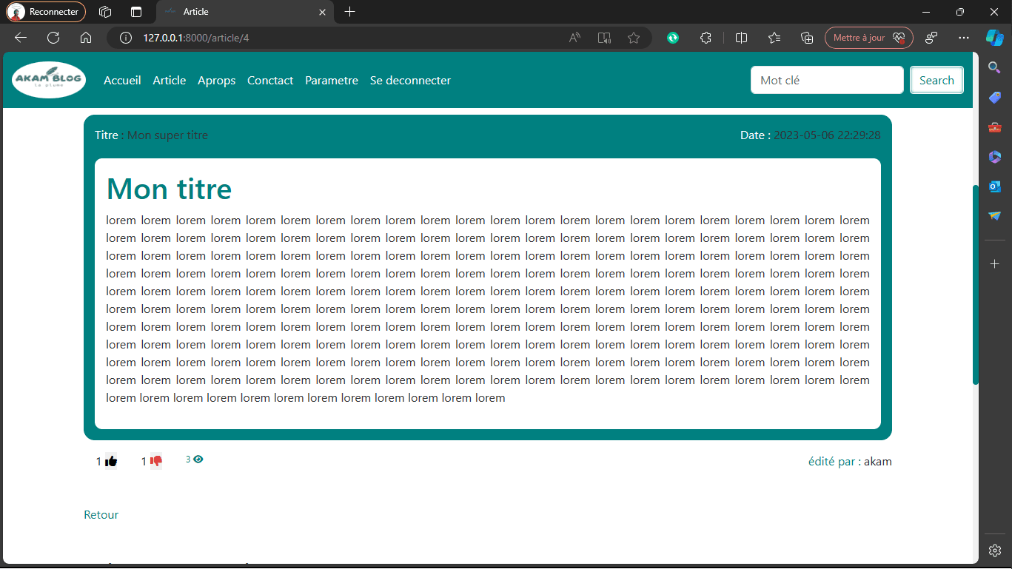Viewport: 1012px width, 569px height.
Task: Refresh the page
Action: 53,38
